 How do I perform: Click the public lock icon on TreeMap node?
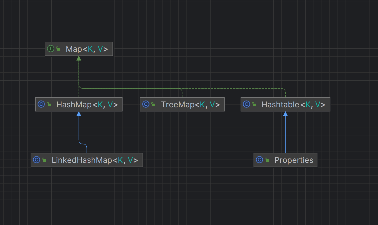click(x=153, y=105)
